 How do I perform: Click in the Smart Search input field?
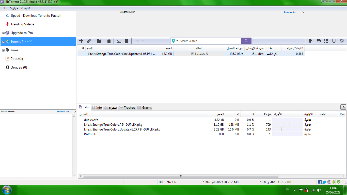pos(210,41)
